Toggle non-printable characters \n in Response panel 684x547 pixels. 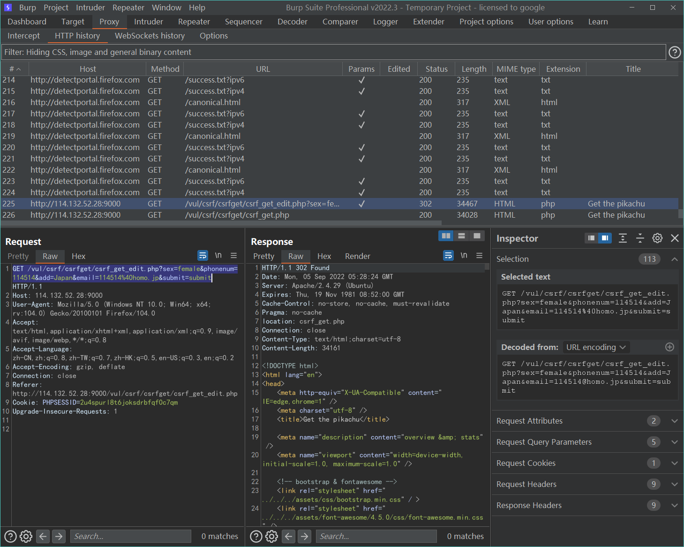point(464,256)
